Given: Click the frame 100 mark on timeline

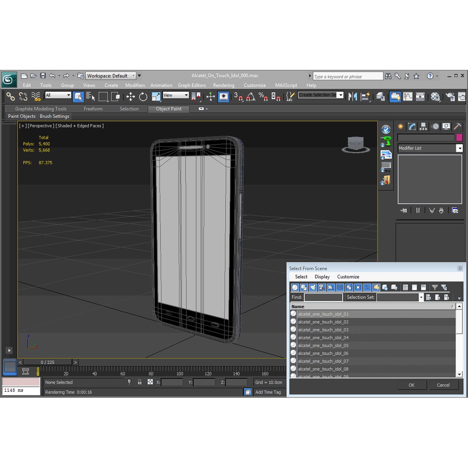Looking at the screenshot, I should click(180, 374).
